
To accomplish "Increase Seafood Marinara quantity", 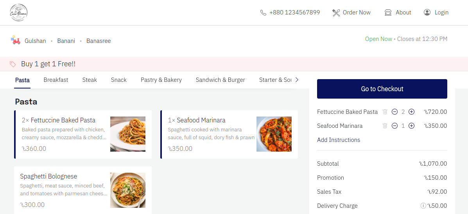I will [x=411, y=126].
